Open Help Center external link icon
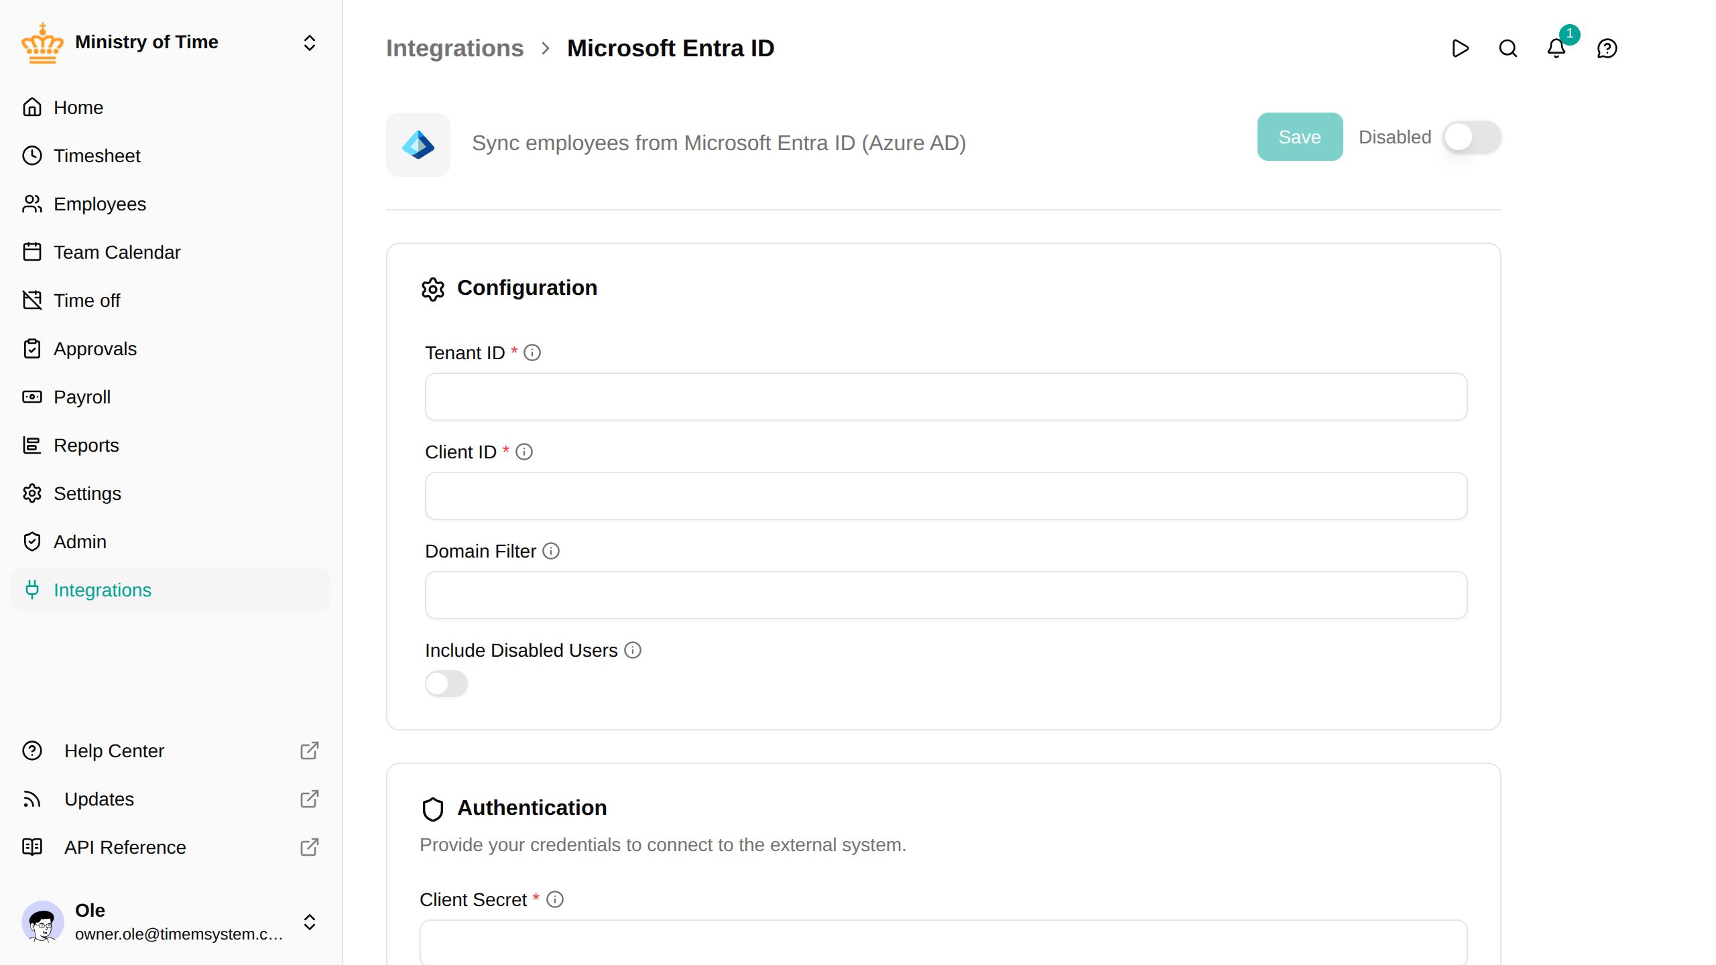The width and height of the screenshot is (1716, 965). point(309,751)
